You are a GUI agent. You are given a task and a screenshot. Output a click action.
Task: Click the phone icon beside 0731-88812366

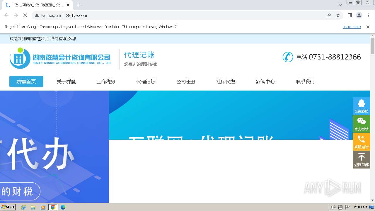[288, 57]
